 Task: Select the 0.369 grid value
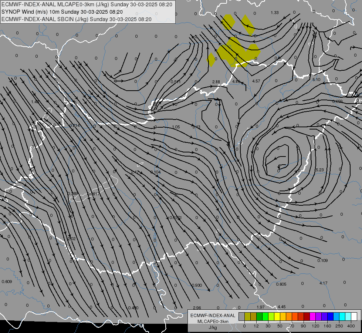pyautogui.click(x=73, y=194)
